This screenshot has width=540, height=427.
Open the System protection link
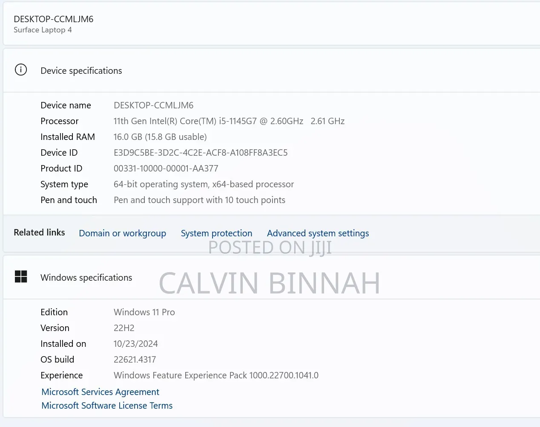[x=216, y=233]
